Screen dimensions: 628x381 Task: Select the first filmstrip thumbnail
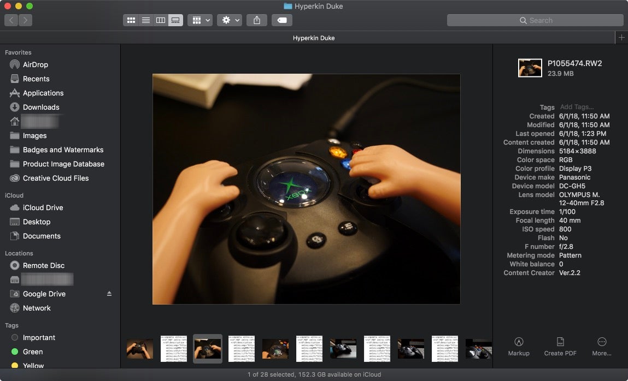click(139, 348)
